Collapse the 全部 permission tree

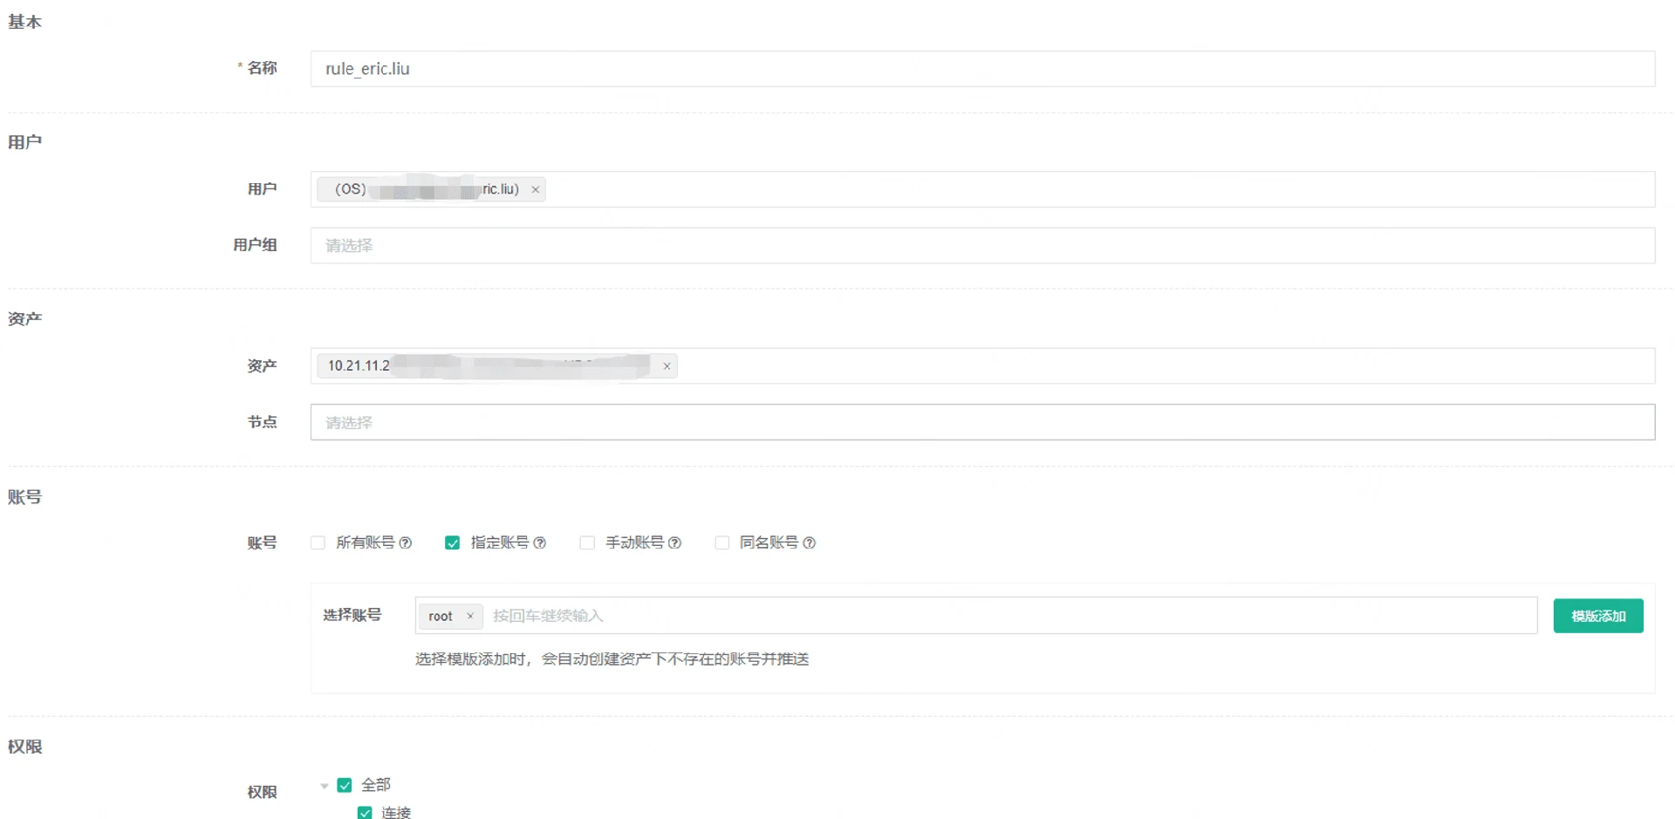[x=325, y=786]
